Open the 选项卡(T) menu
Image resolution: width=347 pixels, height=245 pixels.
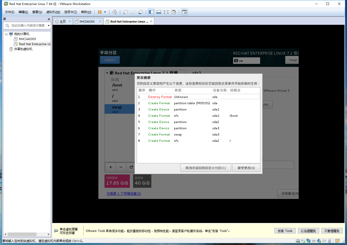[x=71, y=12]
